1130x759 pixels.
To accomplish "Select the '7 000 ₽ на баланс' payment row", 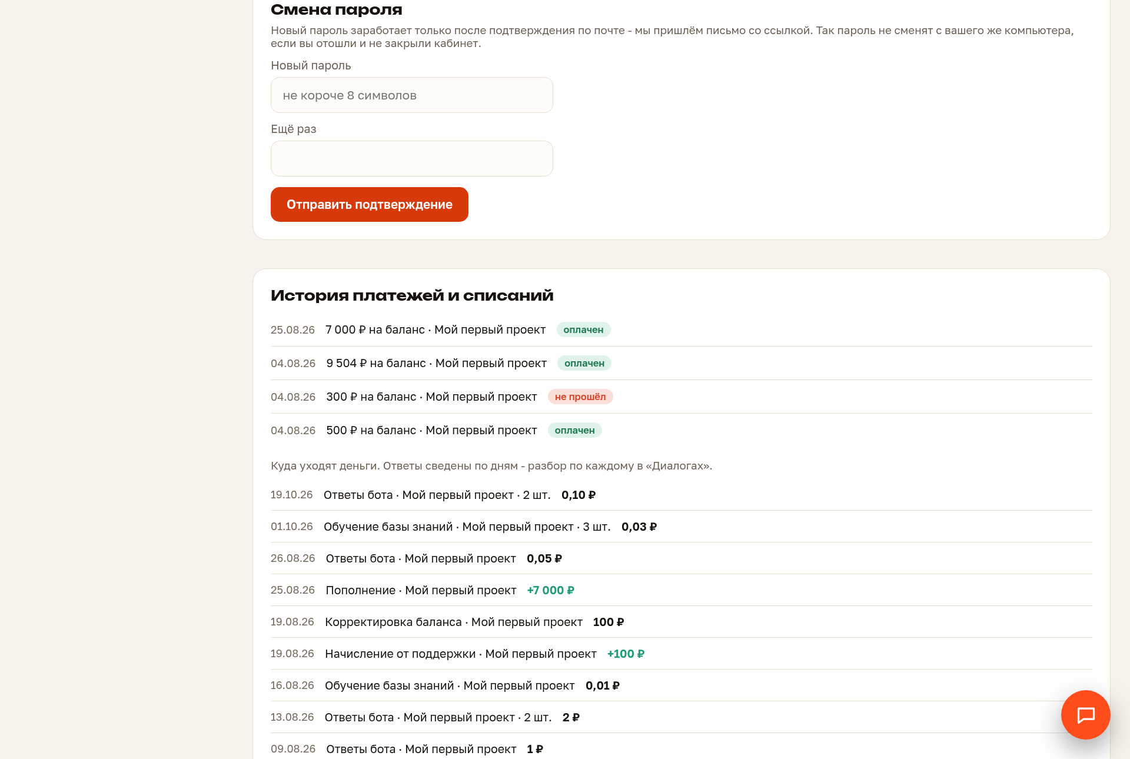I will point(682,330).
